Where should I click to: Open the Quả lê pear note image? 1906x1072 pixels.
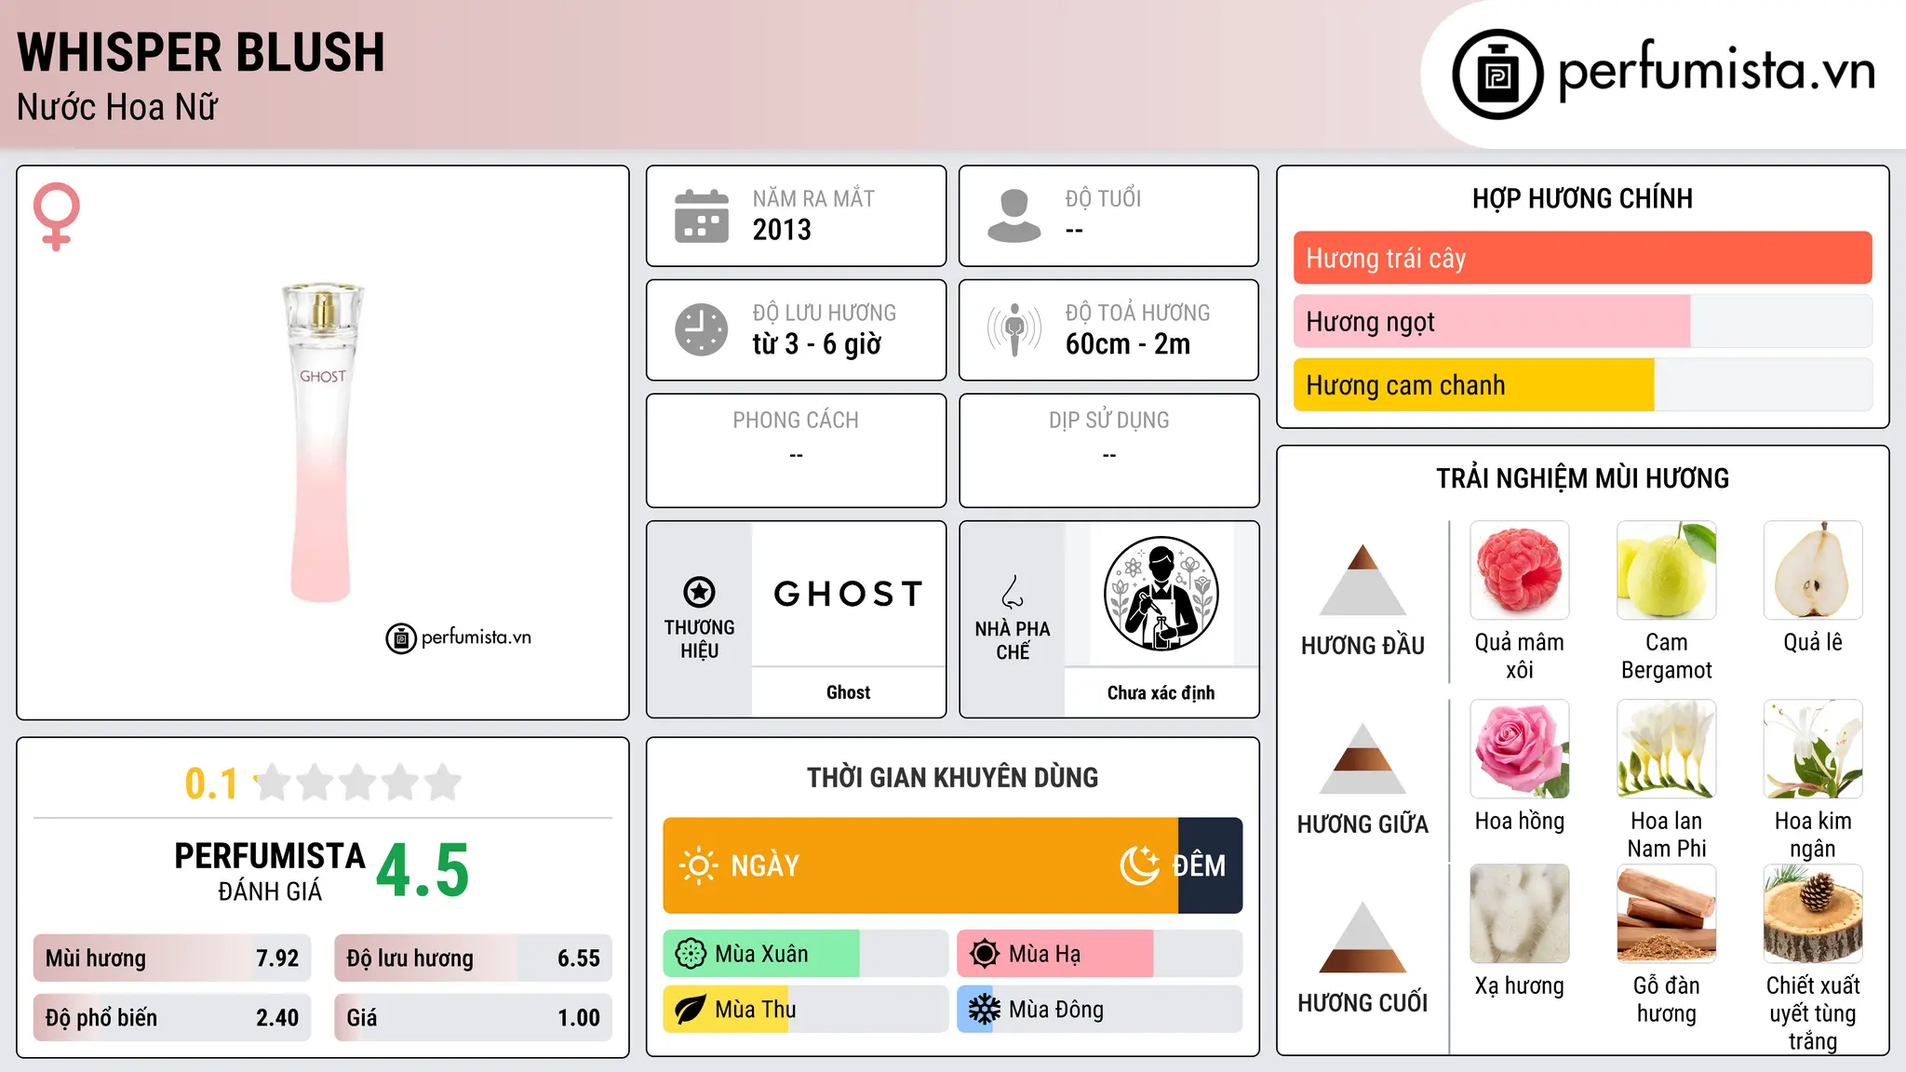1813,570
